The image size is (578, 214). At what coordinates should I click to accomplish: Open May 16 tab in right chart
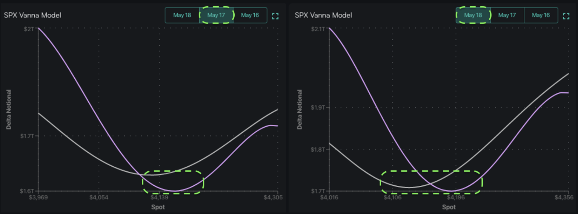click(x=541, y=15)
